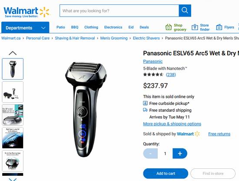This screenshot has height=181, width=239.
Task: Click the Free returns link
Action: (x=219, y=134)
